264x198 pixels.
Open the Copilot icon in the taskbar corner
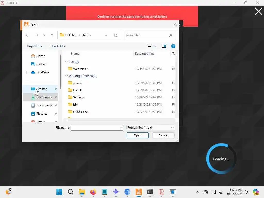click(256, 192)
